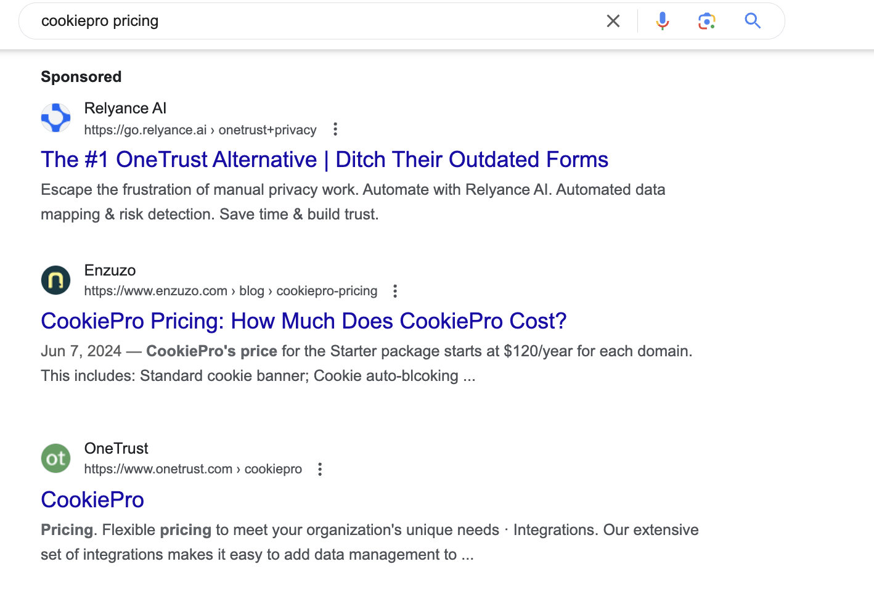Expand the onetrust+privacy breadcrumb link
Viewport: 874px width, 609px height.
[268, 129]
